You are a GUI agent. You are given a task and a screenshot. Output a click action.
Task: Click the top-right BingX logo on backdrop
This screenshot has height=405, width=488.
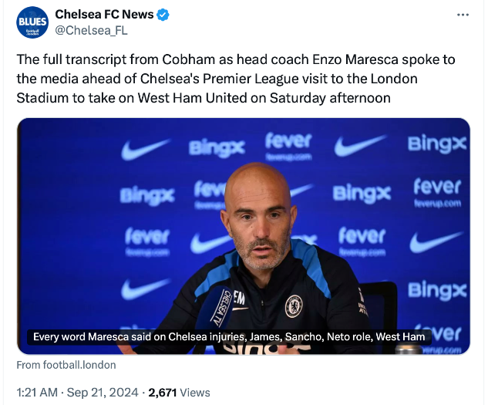pyautogui.click(x=436, y=143)
